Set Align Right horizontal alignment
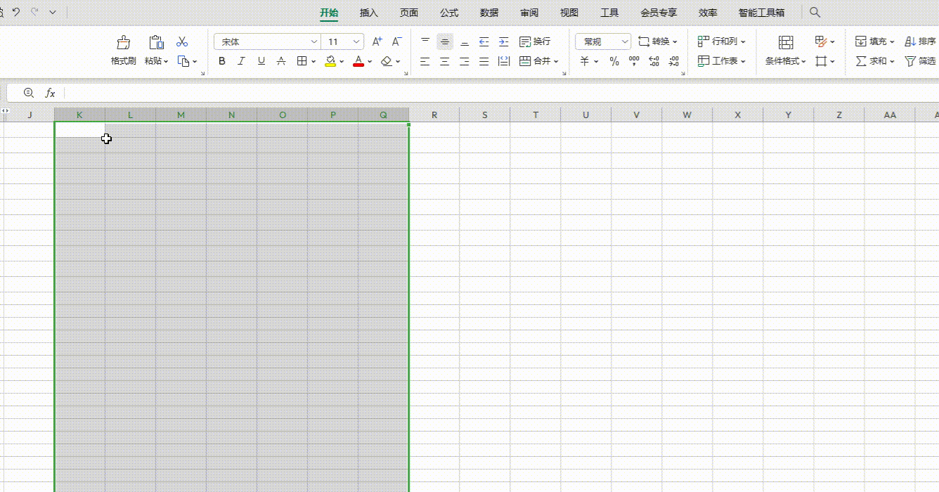Screen dimensions: 939x492 465,61
